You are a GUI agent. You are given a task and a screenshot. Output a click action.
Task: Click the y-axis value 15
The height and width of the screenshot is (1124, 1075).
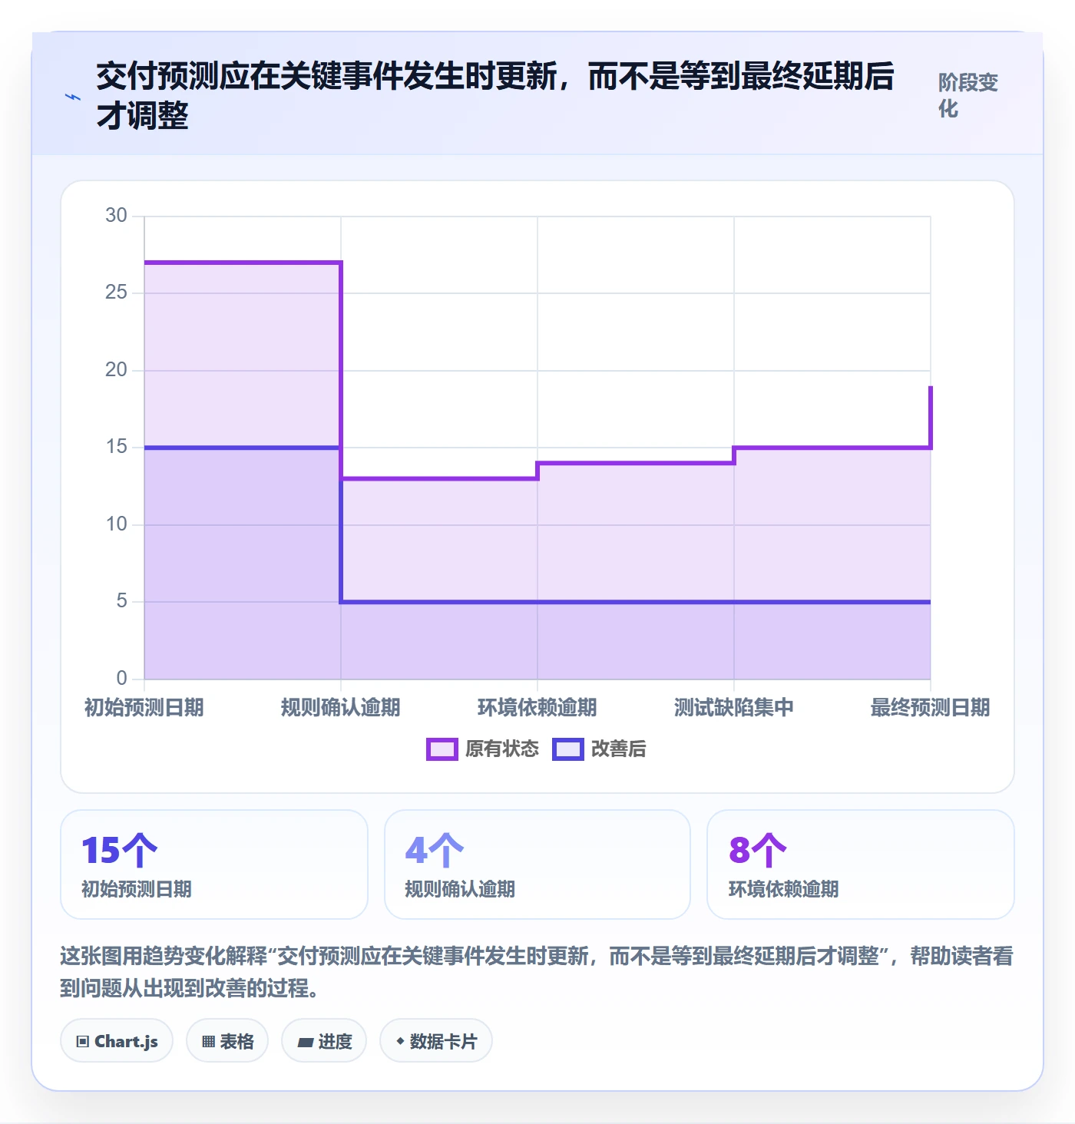(x=116, y=447)
